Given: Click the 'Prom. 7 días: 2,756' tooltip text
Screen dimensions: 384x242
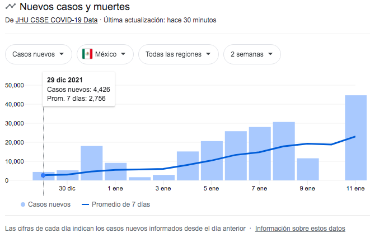Looking at the screenshot, I should [76, 99].
